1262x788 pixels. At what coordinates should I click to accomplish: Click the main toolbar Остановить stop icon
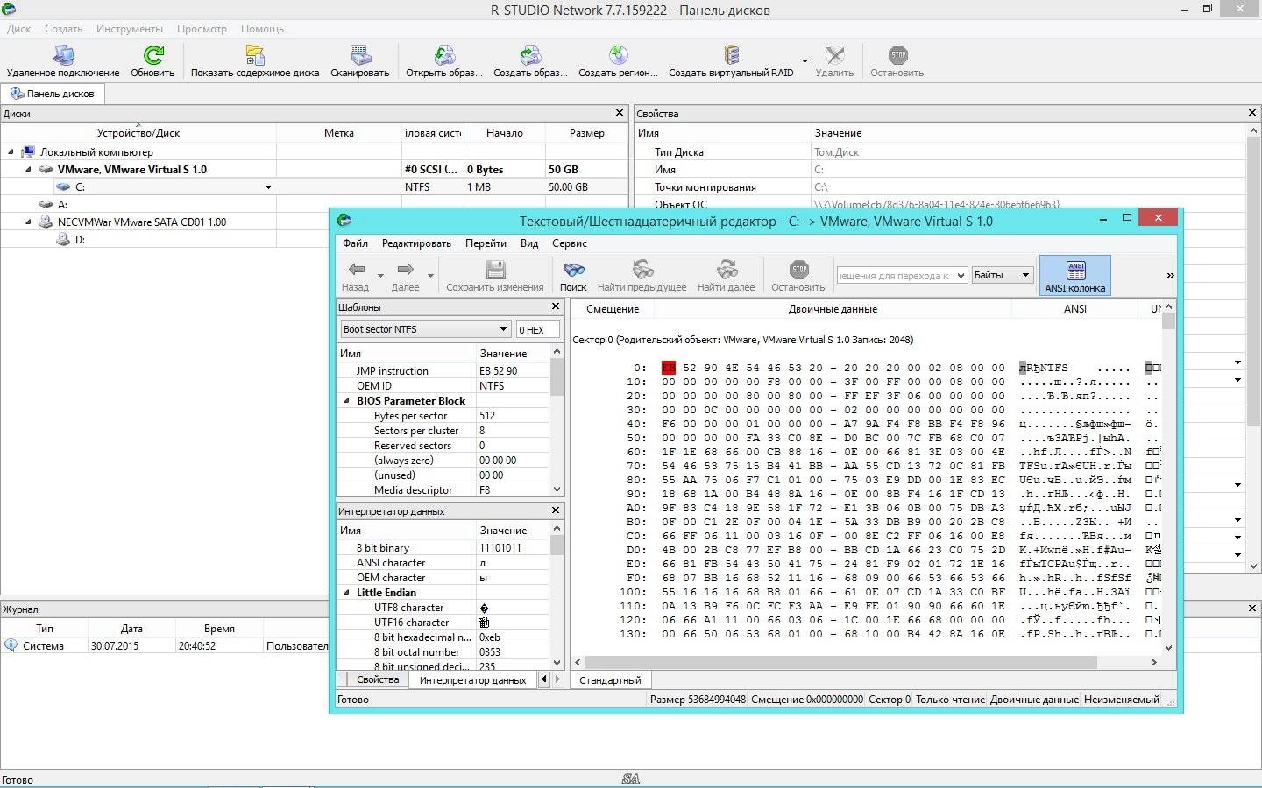[897, 56]
